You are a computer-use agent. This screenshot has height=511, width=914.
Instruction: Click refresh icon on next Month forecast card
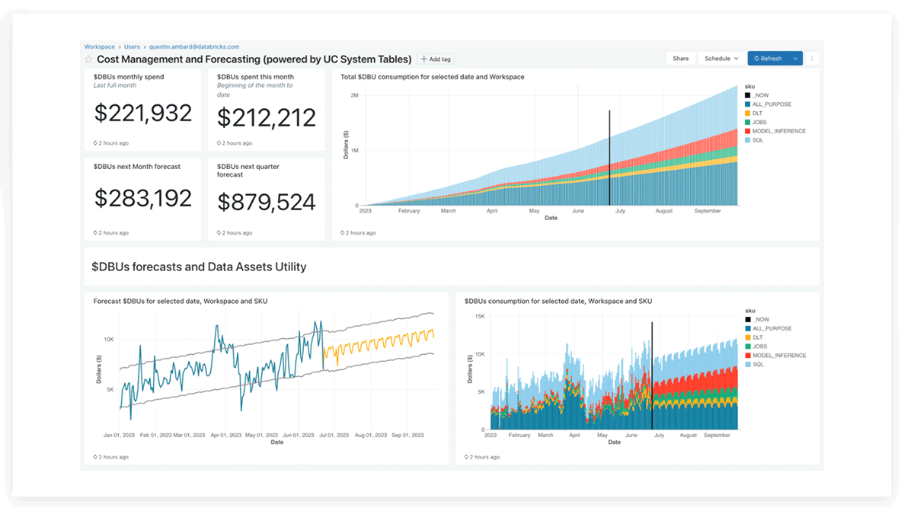(x=95, y=233)
